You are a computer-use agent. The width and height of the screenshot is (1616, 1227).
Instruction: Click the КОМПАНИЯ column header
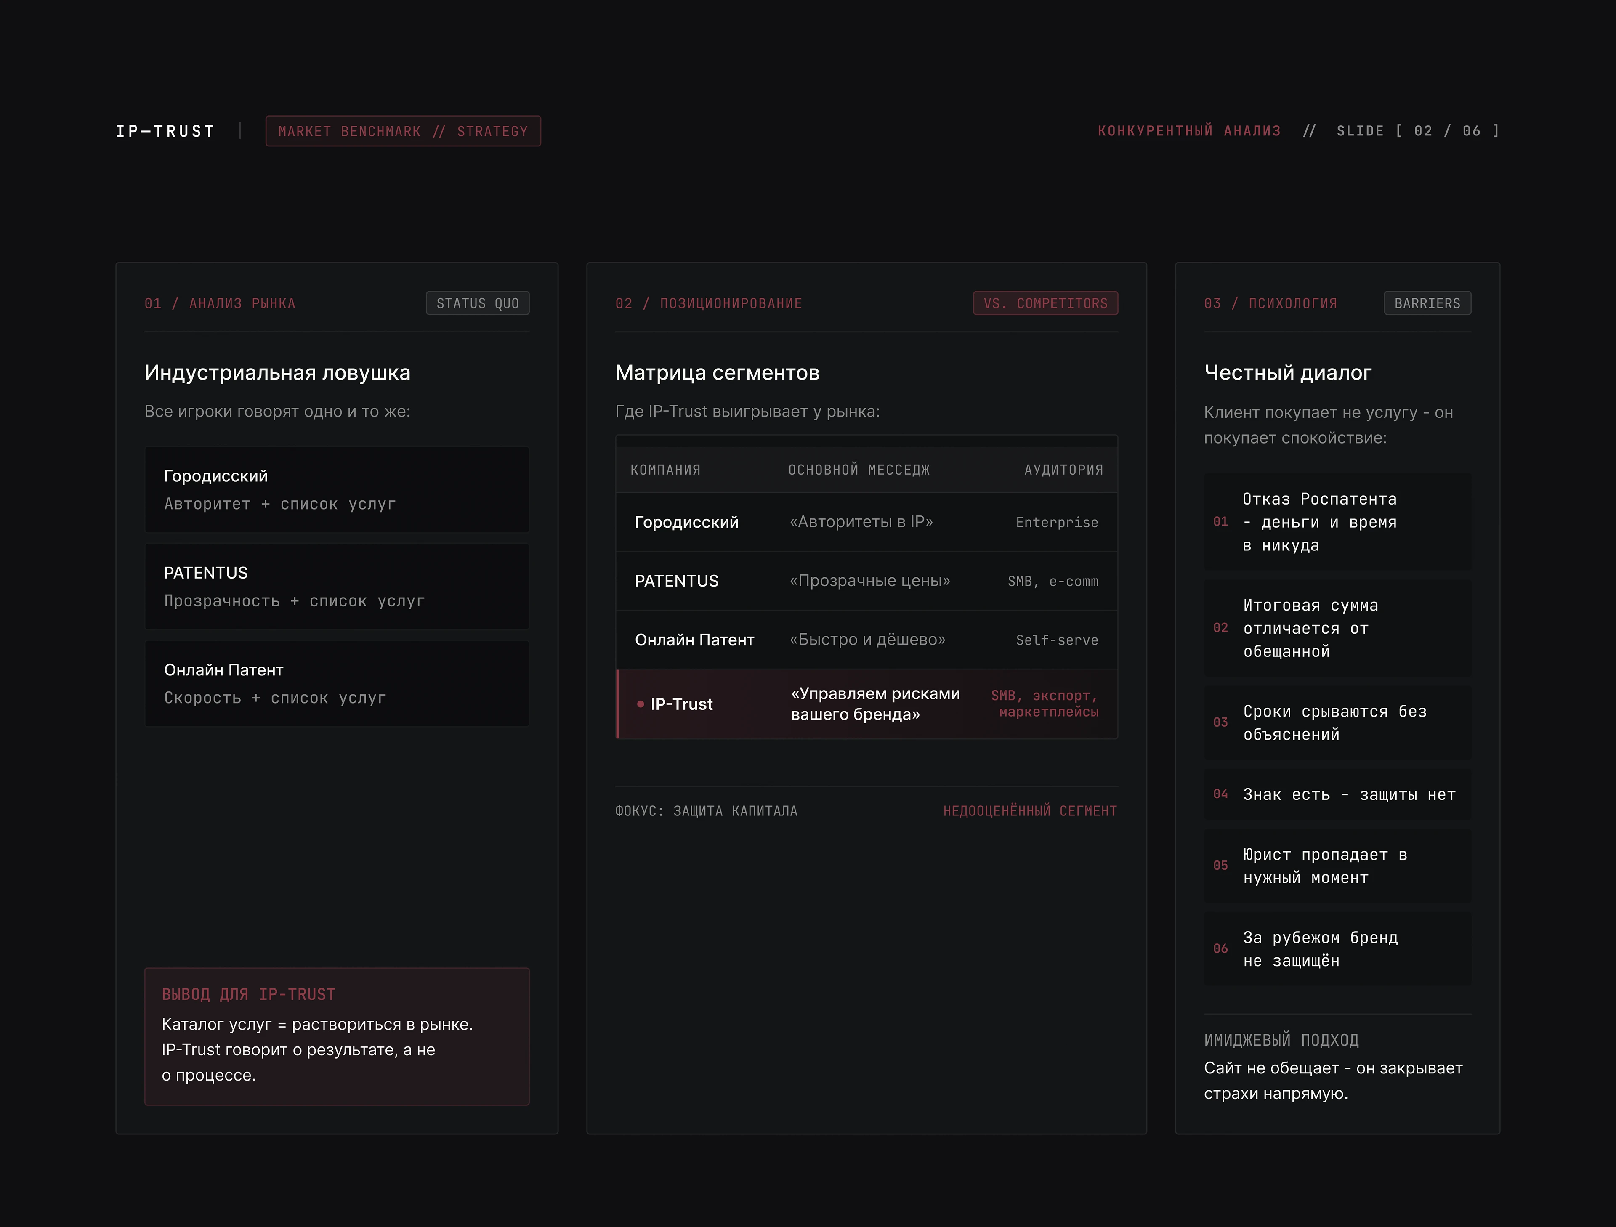click(x=665, y=470)
